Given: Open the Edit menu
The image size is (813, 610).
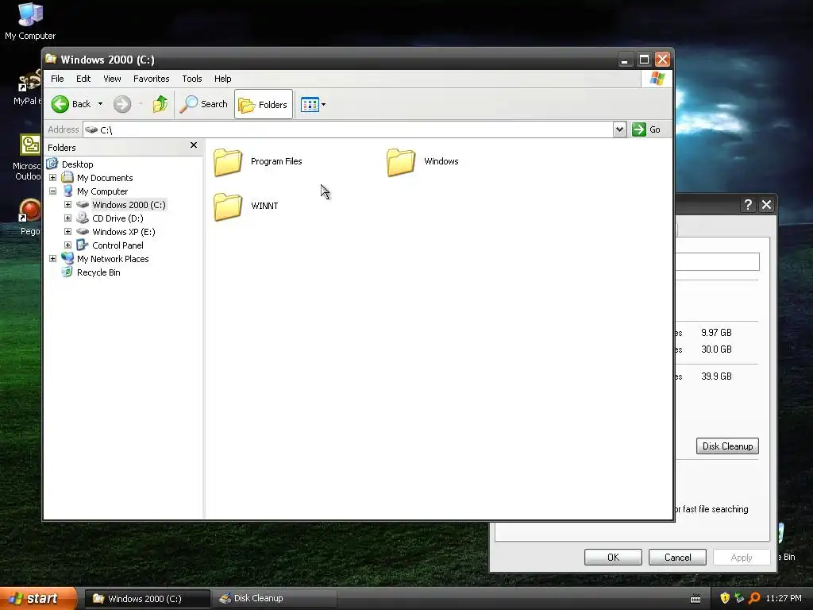Looking at the screenshot, I should click(83, 79).
